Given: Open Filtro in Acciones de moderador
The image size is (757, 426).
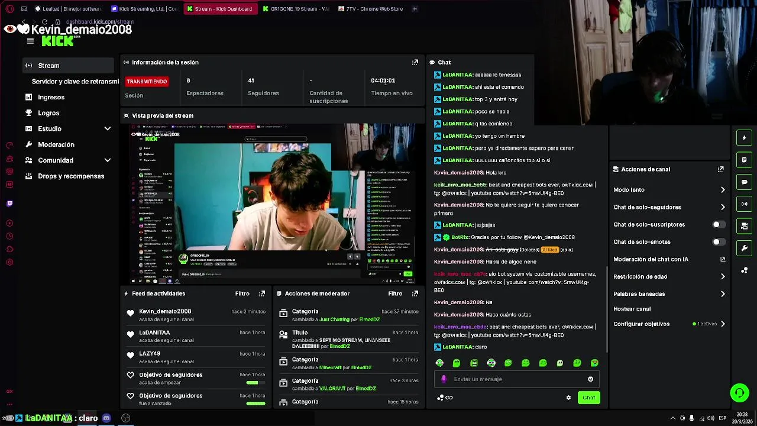Looking at the screenshot, I should tap(395, 293).
